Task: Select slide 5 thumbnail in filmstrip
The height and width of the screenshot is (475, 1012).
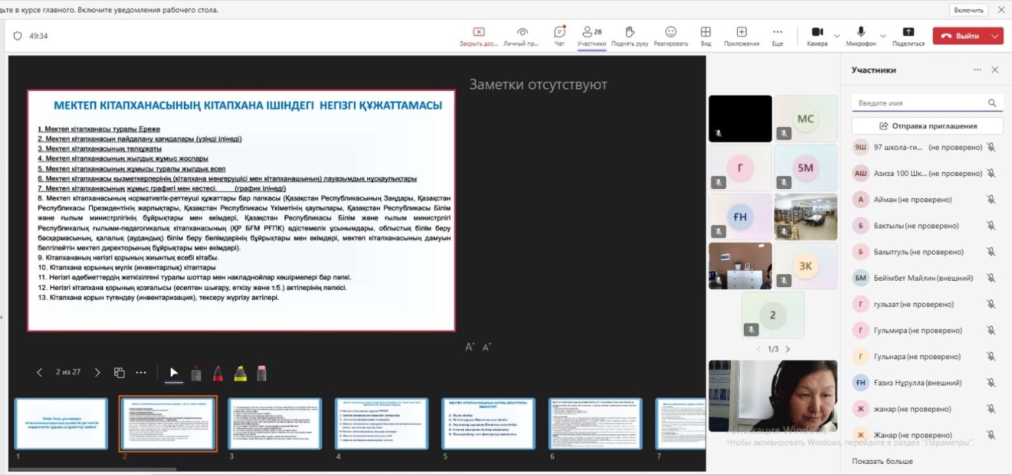Action: pos(488,424)
